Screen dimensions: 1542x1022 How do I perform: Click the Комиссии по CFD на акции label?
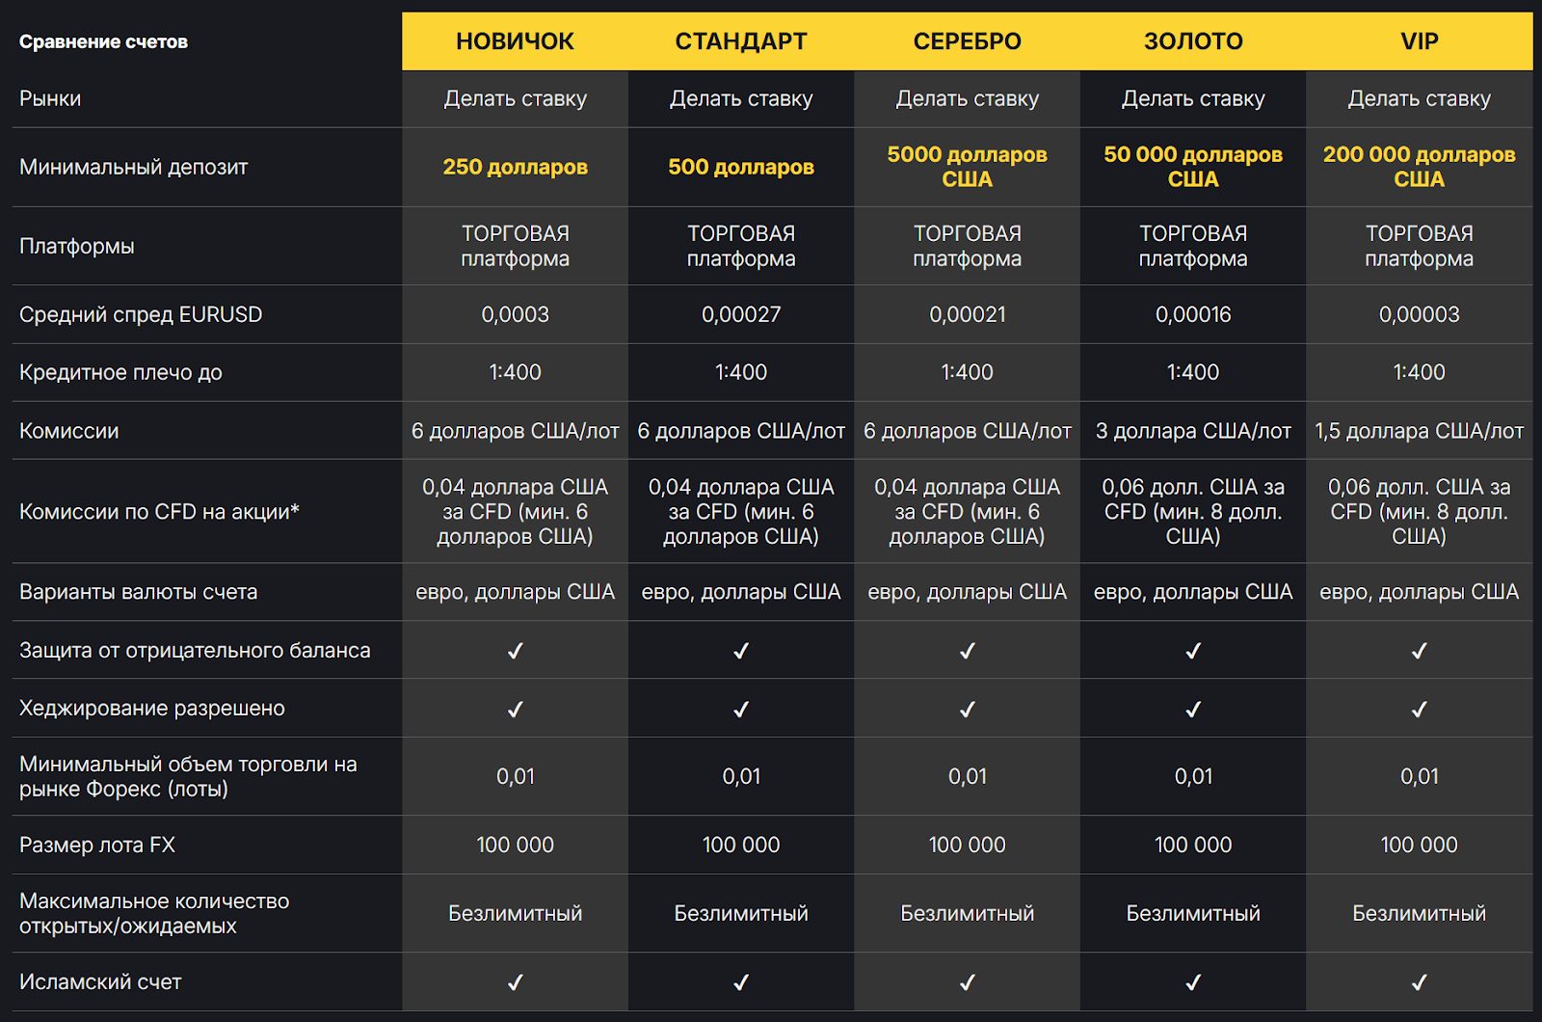tap(159, 512)
